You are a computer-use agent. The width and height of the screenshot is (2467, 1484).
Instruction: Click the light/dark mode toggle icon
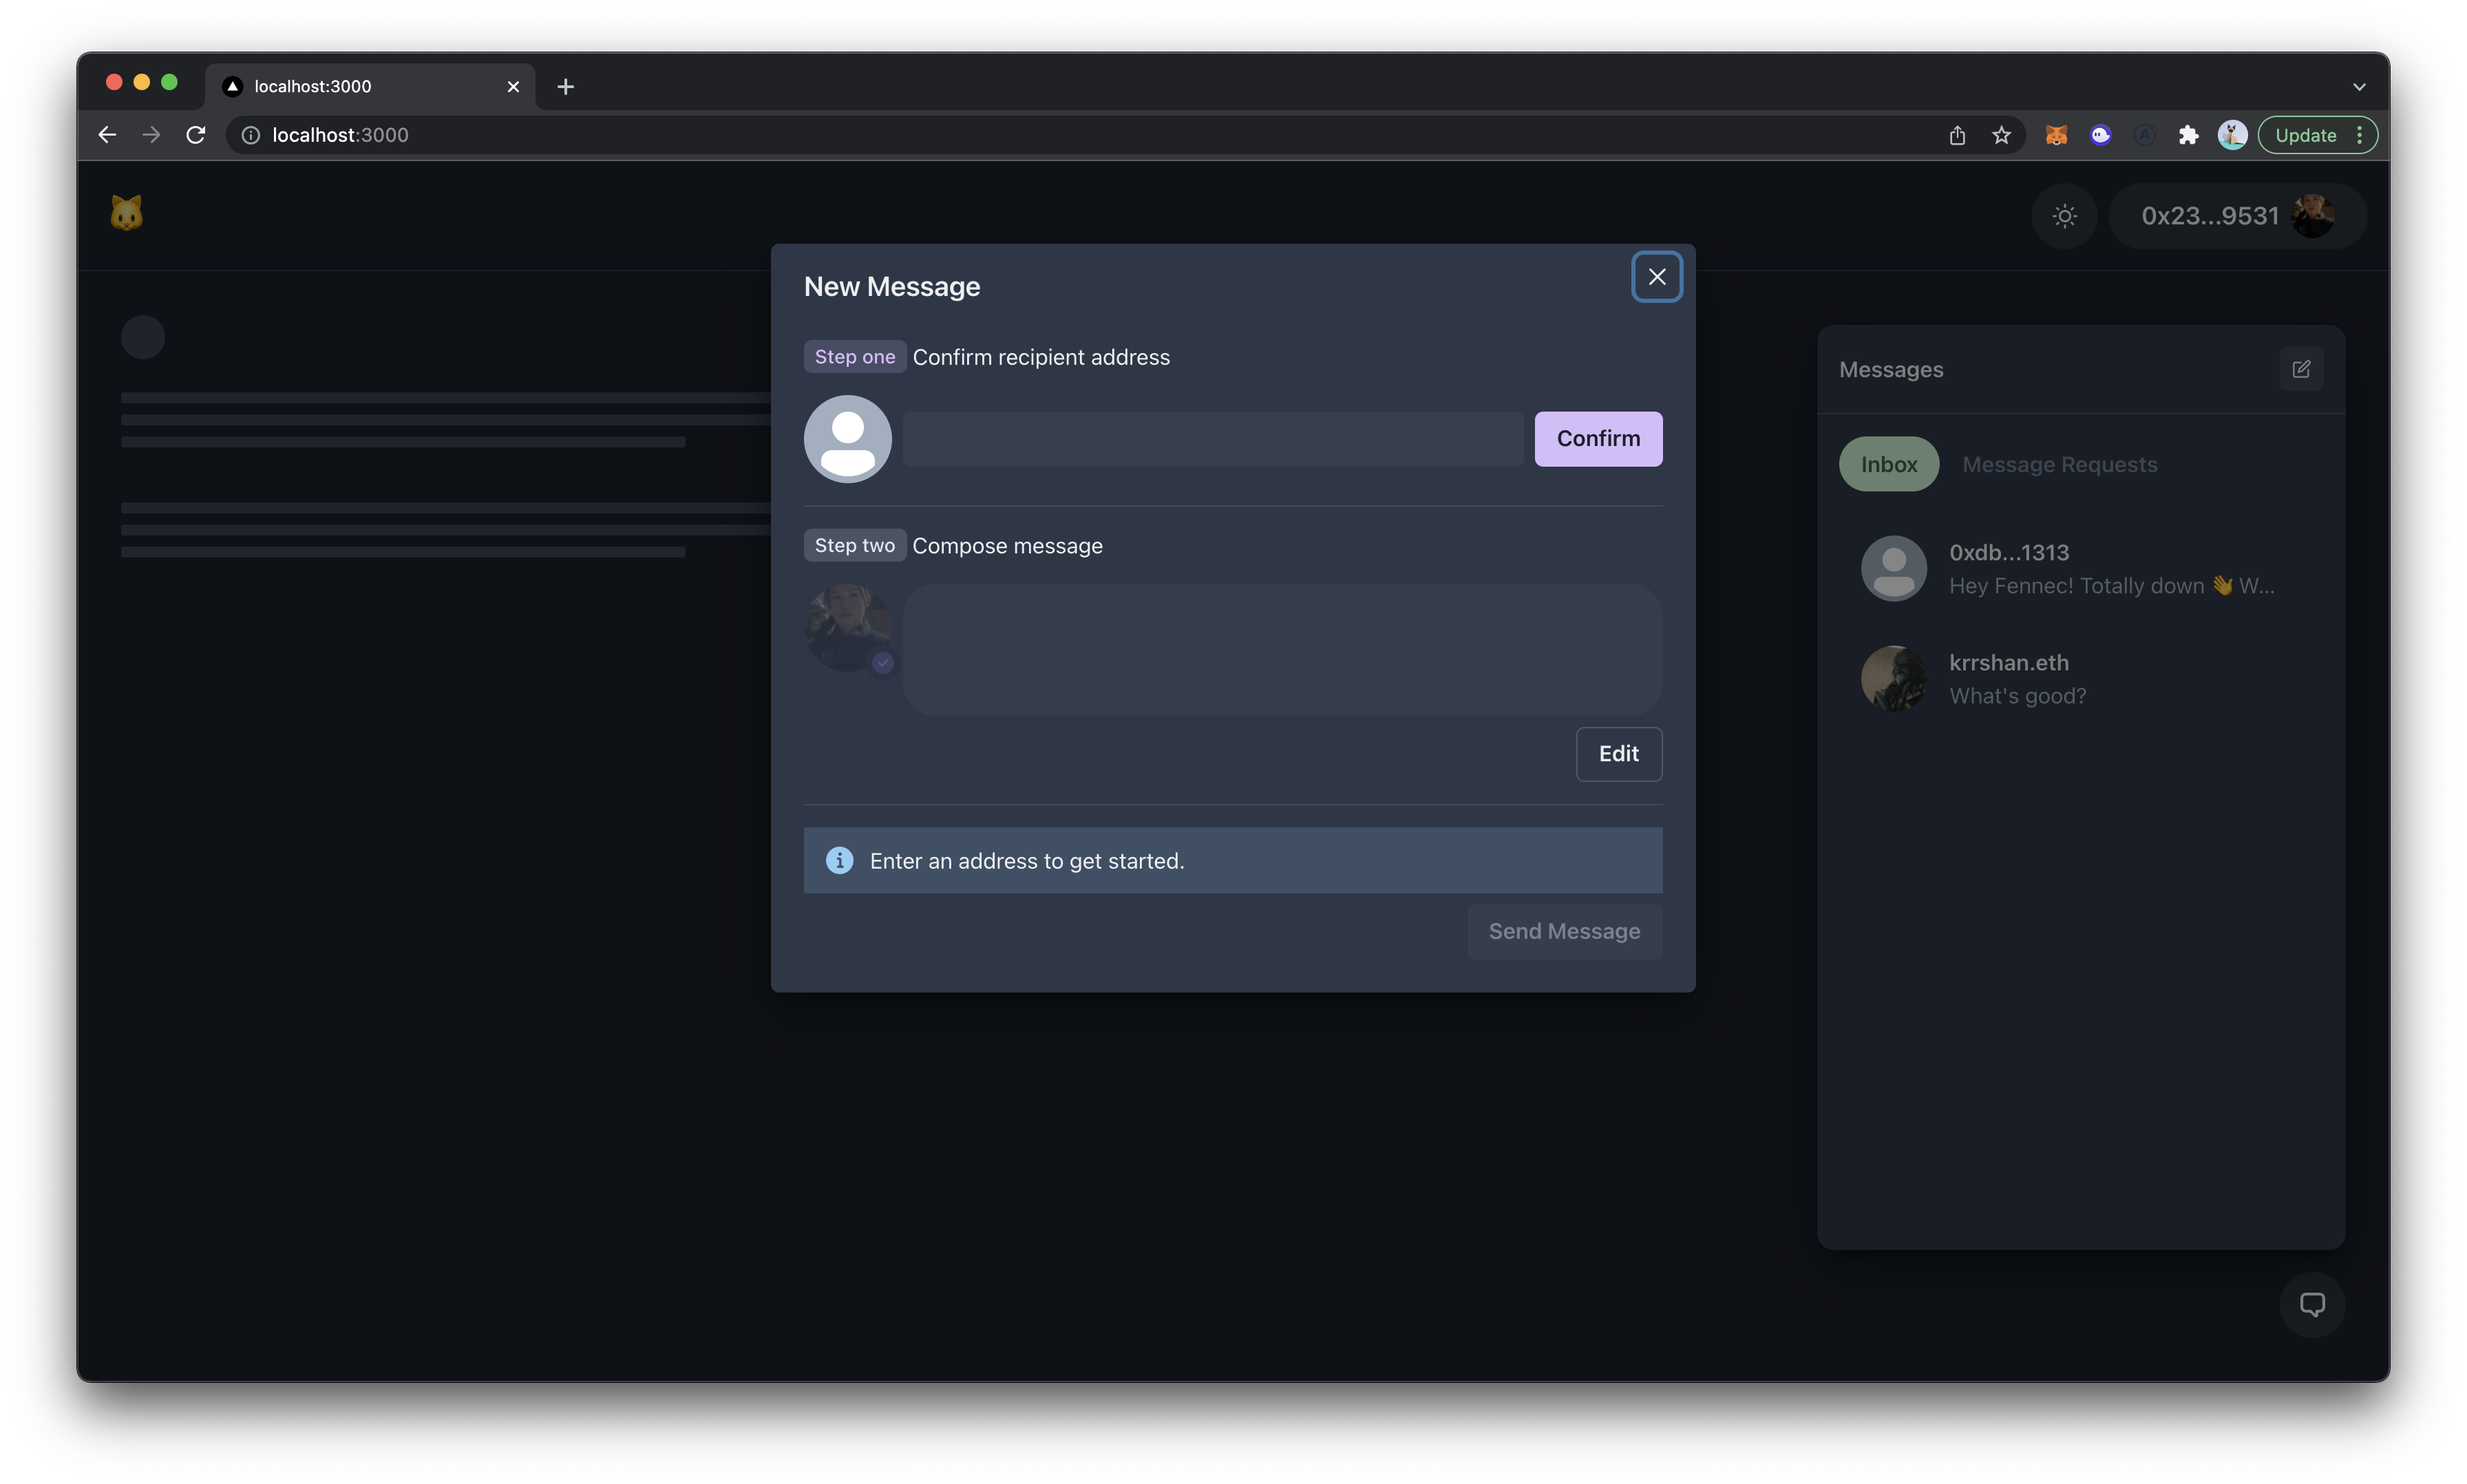point(2064,213)
